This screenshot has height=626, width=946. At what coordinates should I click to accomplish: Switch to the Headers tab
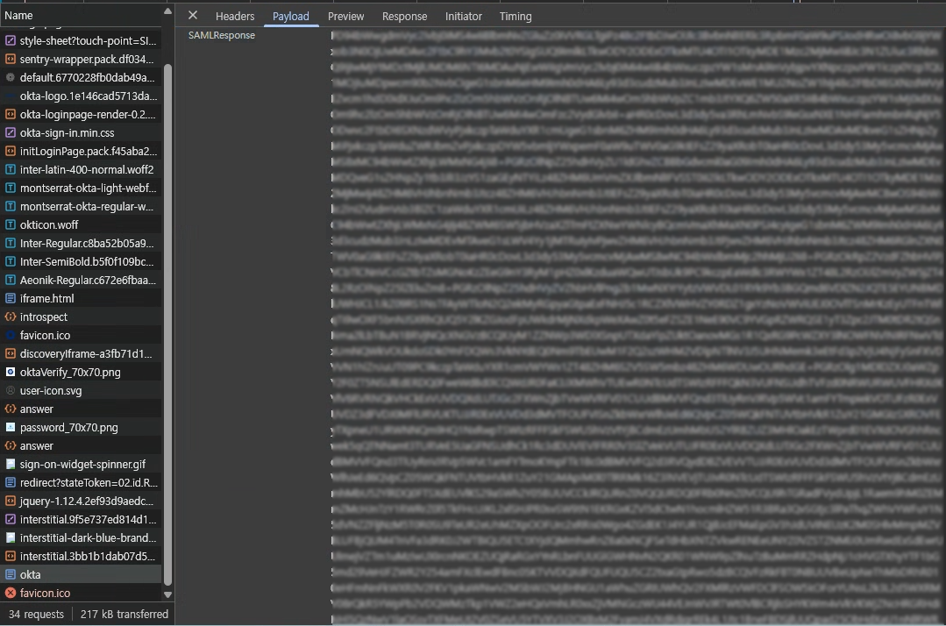tap(235, 17)
